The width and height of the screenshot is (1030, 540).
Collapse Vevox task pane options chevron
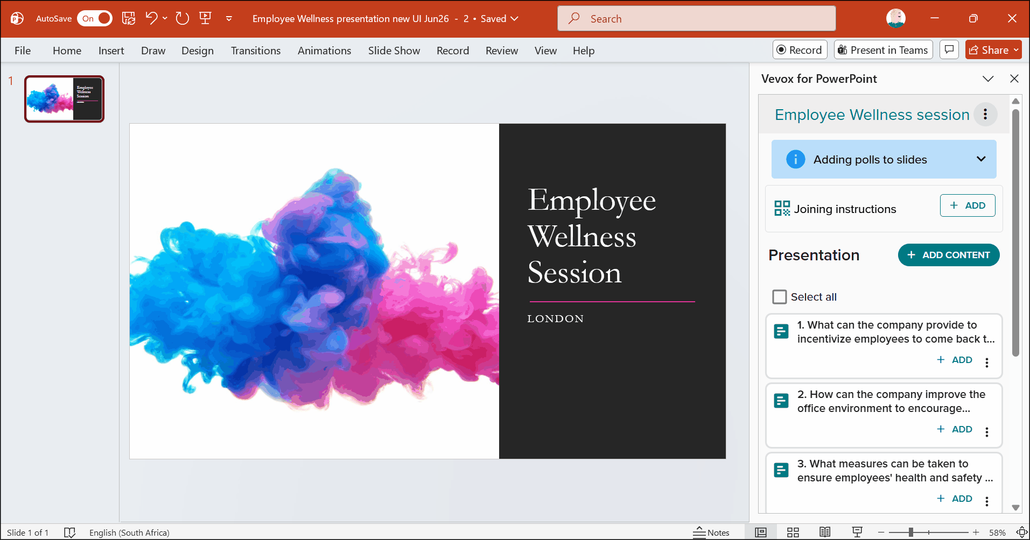[987, 79]
